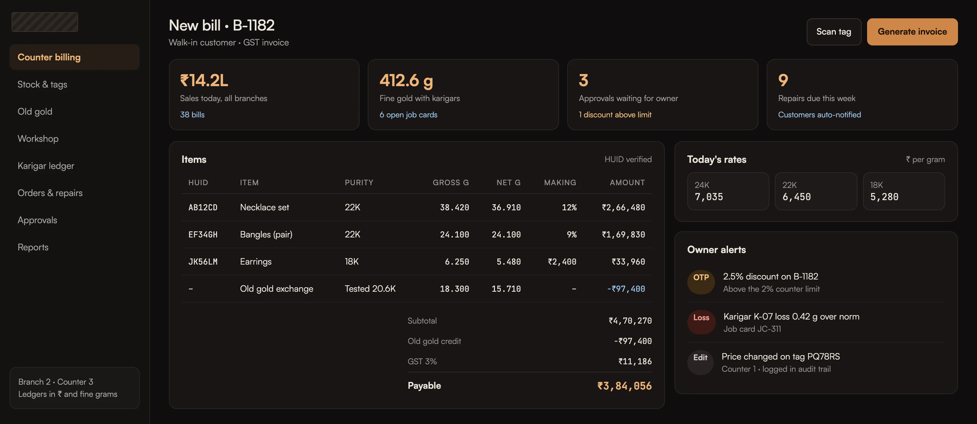Open the 38 bills link

pos(192,115)
